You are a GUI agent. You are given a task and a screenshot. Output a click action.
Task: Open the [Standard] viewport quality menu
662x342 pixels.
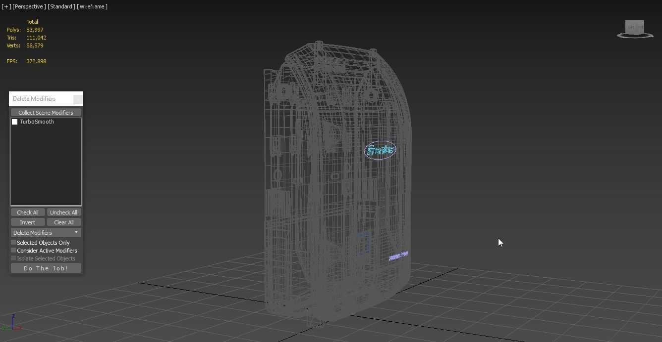click(61, 6)
